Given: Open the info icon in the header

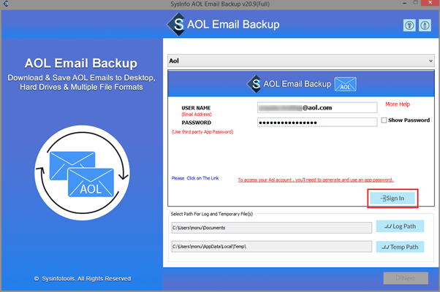Looking at the screenshot, I should 425,26.
